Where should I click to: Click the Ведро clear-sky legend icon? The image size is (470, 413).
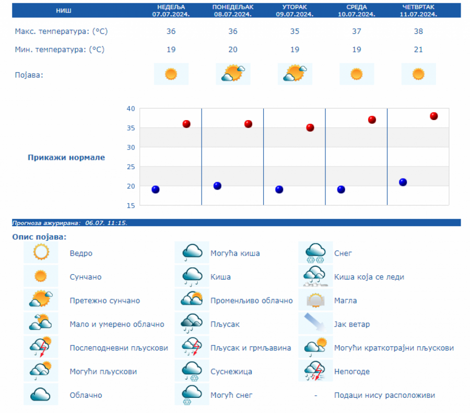(x=41, y=253)
